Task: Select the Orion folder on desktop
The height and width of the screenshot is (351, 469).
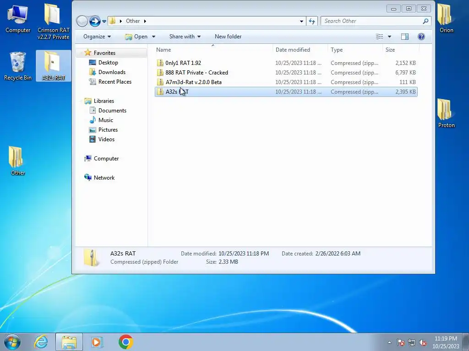Action: click(446, 18)
